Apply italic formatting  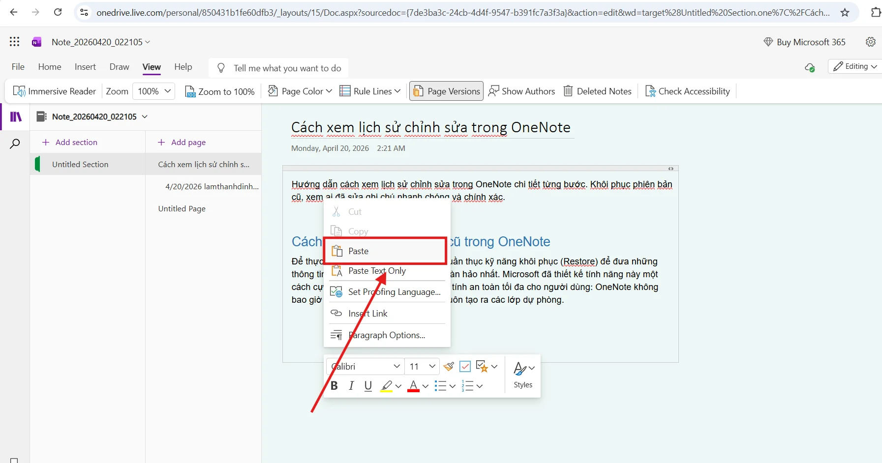[x=351, y=386]
